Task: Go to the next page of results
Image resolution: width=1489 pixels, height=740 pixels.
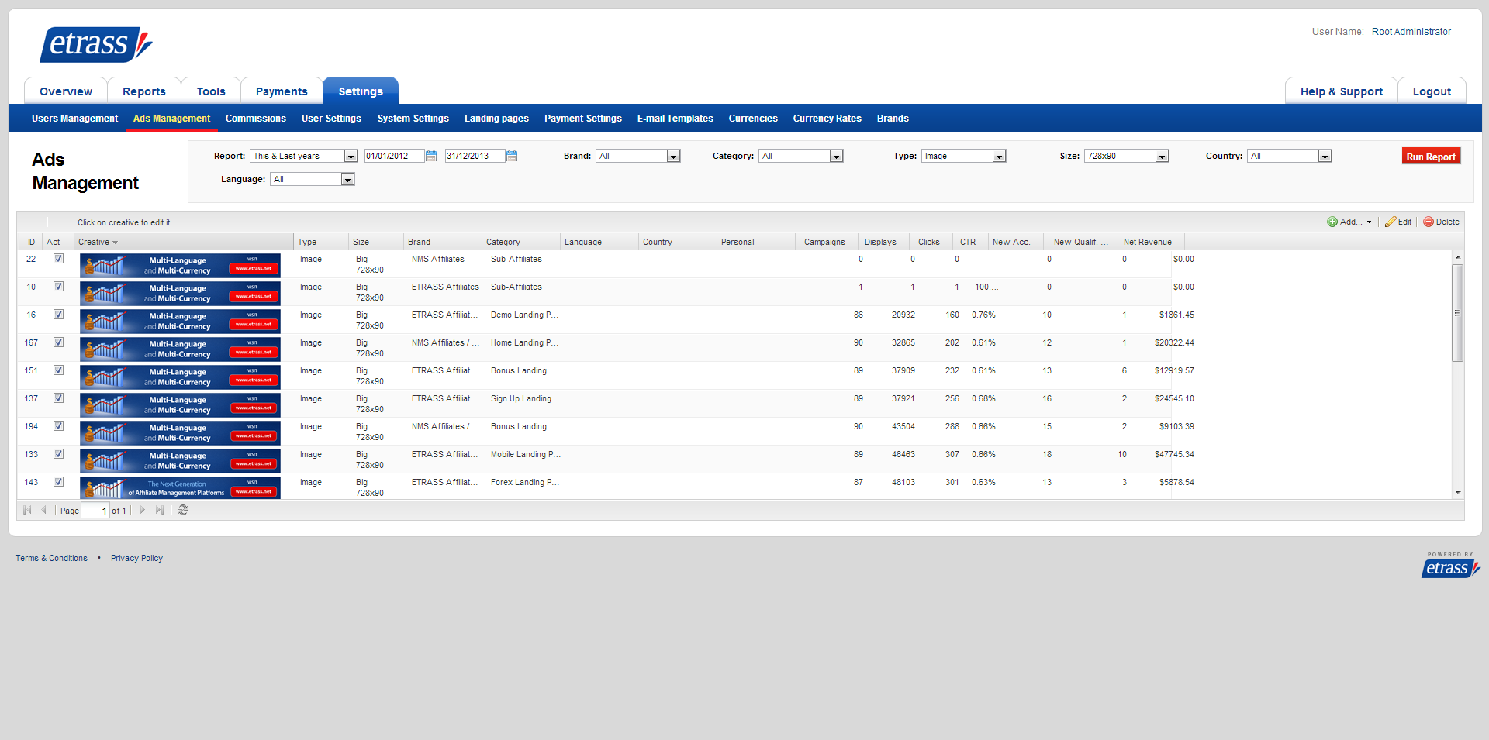Action: (142, 510)
